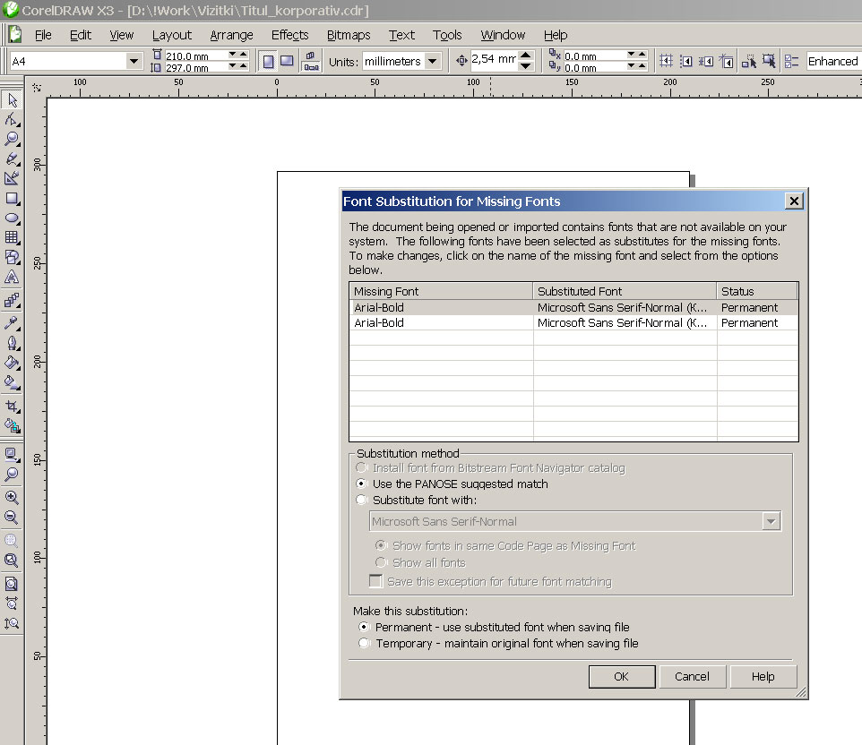Open the Effects menu
Viewport: 862px width, 745px height.
289,35
